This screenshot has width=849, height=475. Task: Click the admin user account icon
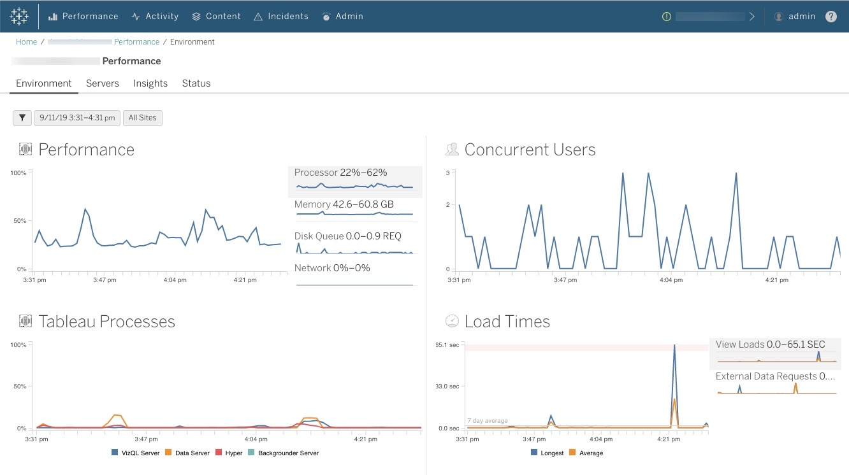pyautogui.click(x=778, y=16)
